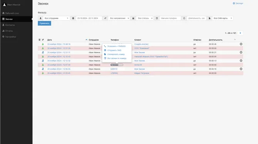This screenshot has height=144, width=258.
Task: Click the list icon in the table header
Action: 40,40
